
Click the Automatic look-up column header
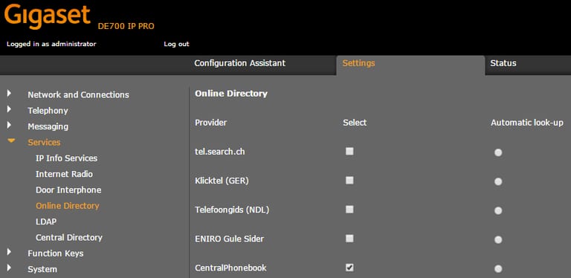point(527,123)
